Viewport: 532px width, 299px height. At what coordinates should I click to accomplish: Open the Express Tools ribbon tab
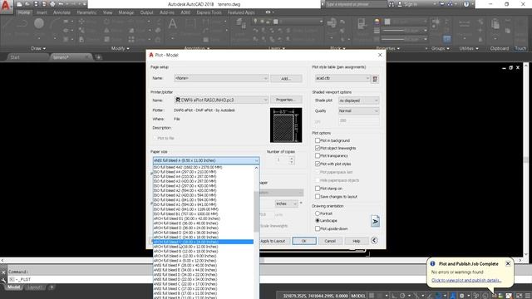tap(209, 12)
